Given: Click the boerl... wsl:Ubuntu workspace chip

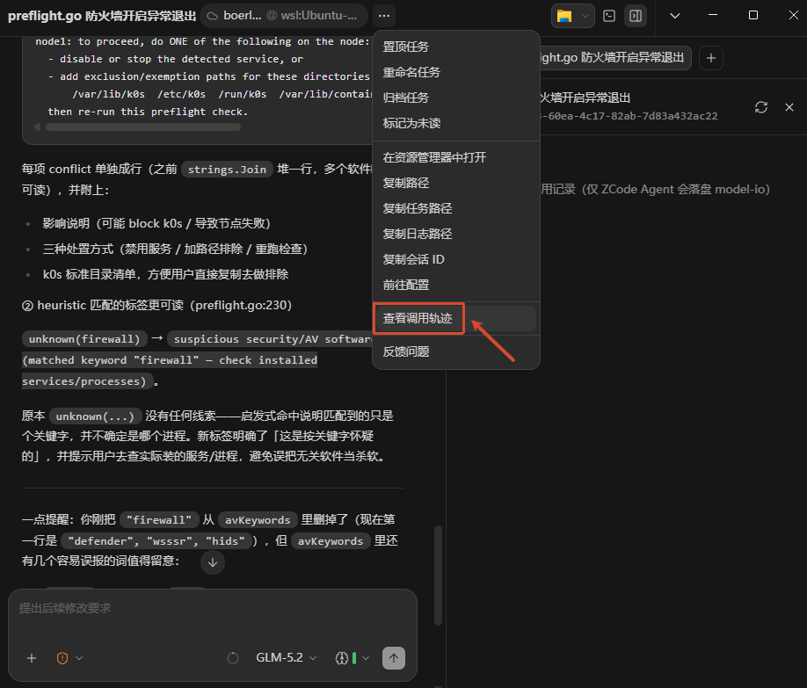Looking at the screenshot, I should pos(284,16).
